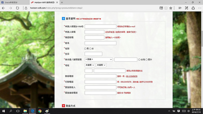
Task: Click blue arrow beside 基本資料
Action: click(63, 18)
